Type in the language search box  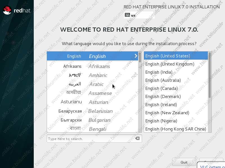[90, 139]
